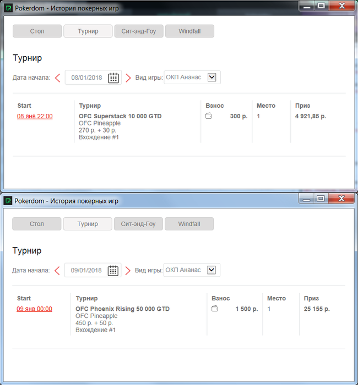Maximize the bottom Pokerdom window

click(x=321, y=199)
